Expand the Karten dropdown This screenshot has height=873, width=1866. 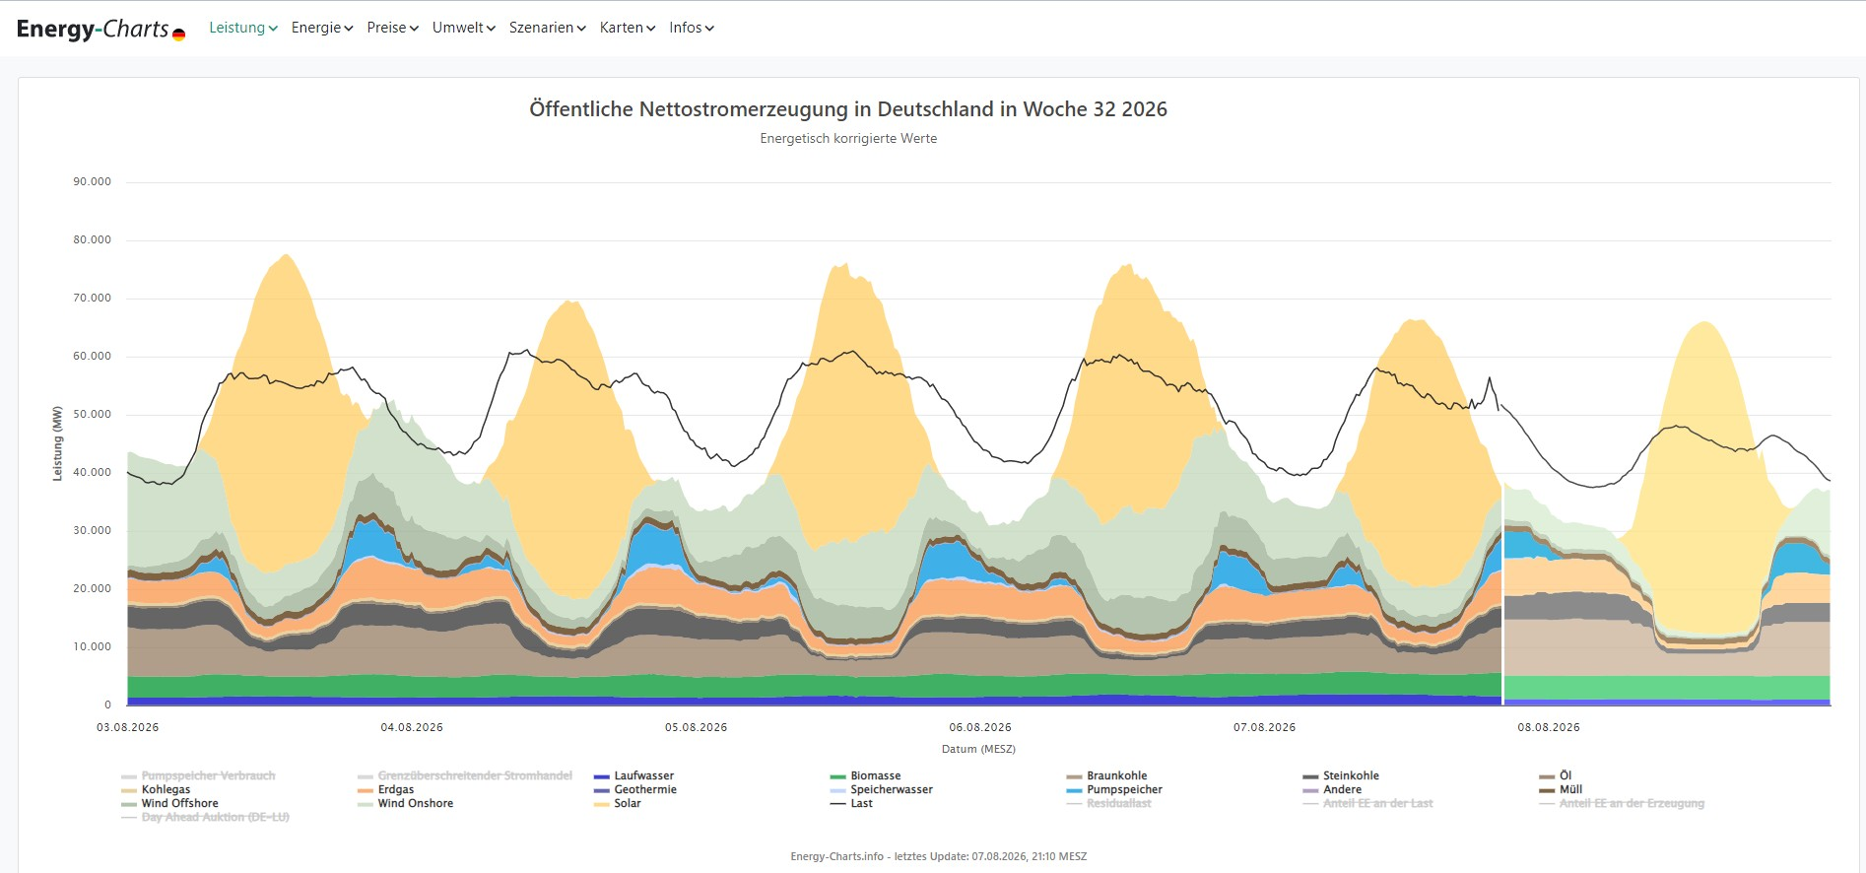(x=628, y=28)
